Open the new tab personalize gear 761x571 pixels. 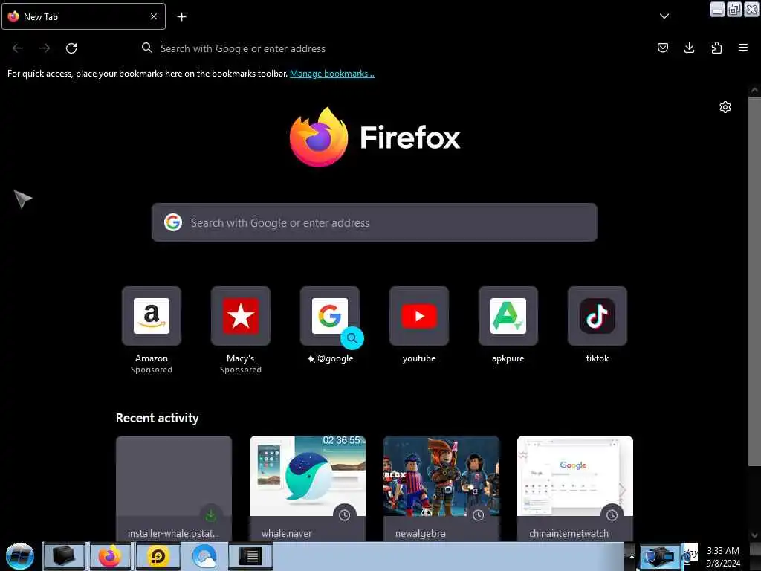[x=725, y=107]
